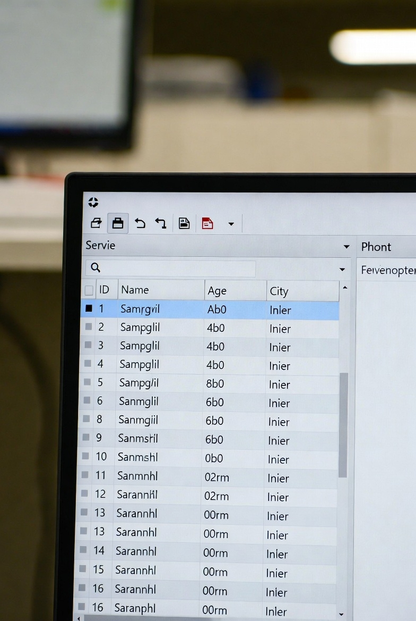Click the magnifier search icon

click(x=96, y=268)
